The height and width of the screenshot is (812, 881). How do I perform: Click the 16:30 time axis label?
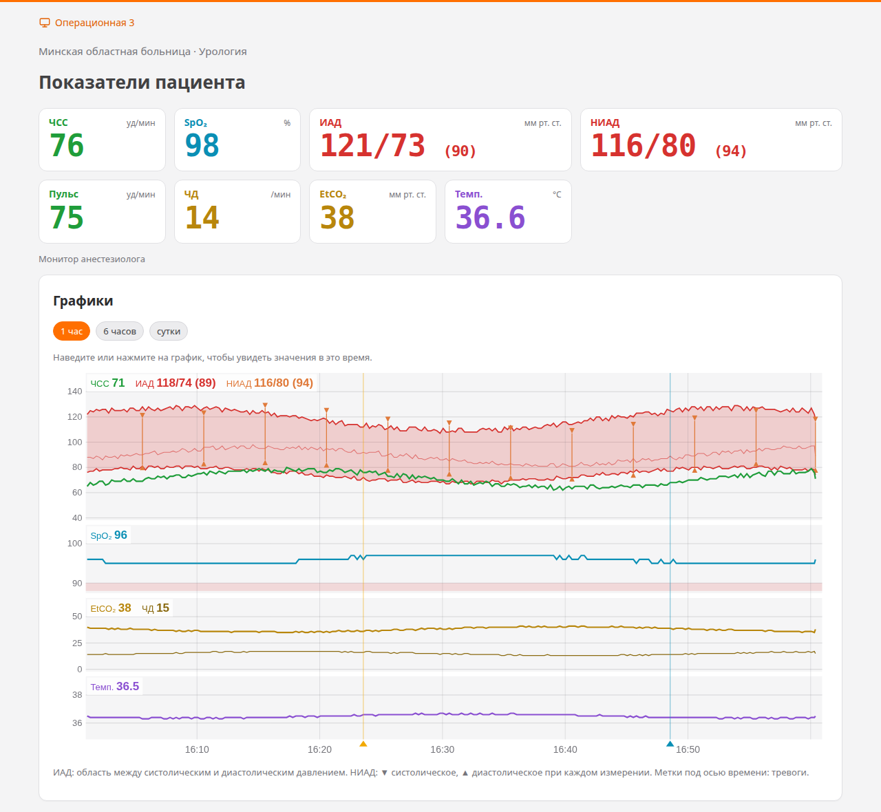[443, 749]
